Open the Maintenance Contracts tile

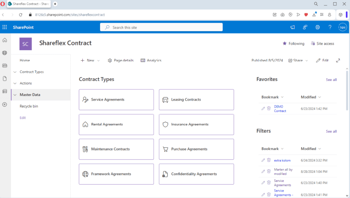coord(116,149)
